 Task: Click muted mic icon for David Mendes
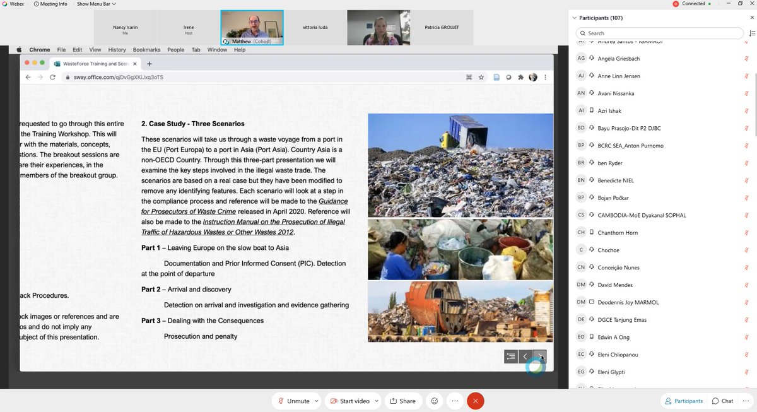click(x=746, y=285)
